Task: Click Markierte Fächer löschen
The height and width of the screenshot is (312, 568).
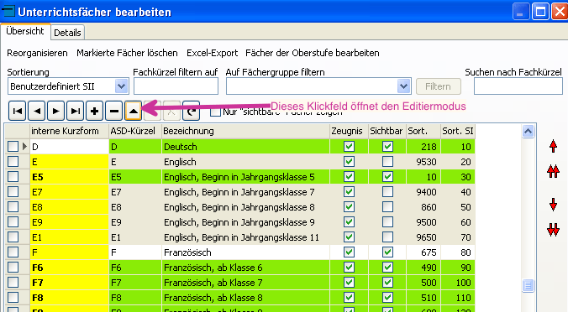Action: 127,53
